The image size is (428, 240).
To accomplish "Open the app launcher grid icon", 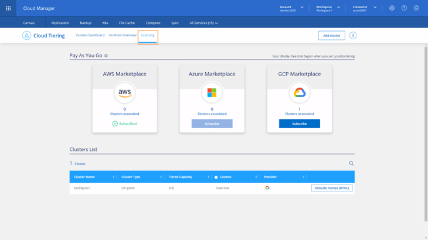I will coord(8,8).
